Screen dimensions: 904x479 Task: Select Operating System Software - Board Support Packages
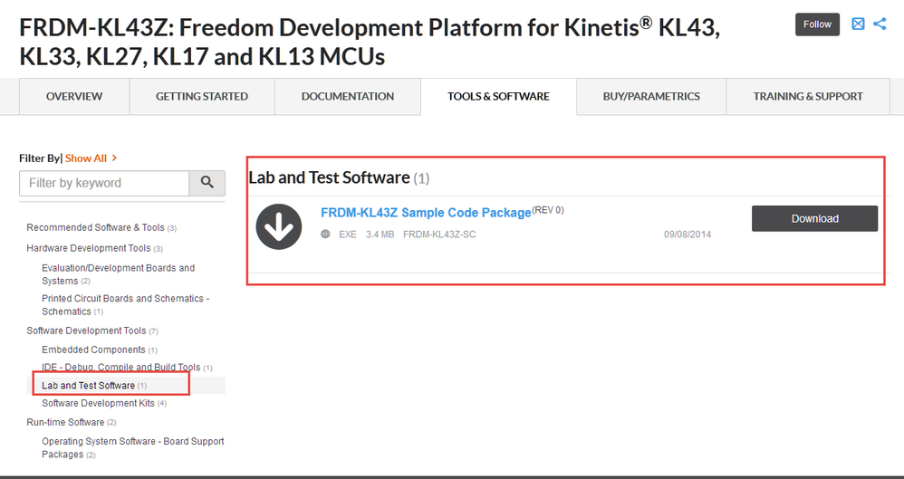tap(132, 448)
